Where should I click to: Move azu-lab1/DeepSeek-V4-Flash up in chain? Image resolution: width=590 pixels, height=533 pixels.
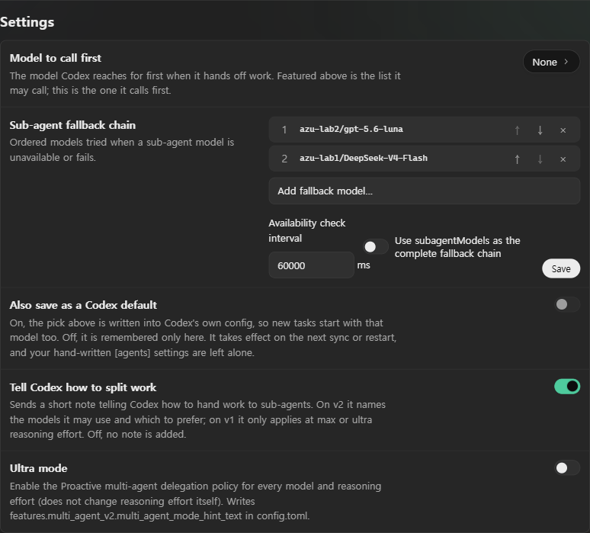[517, 159]
